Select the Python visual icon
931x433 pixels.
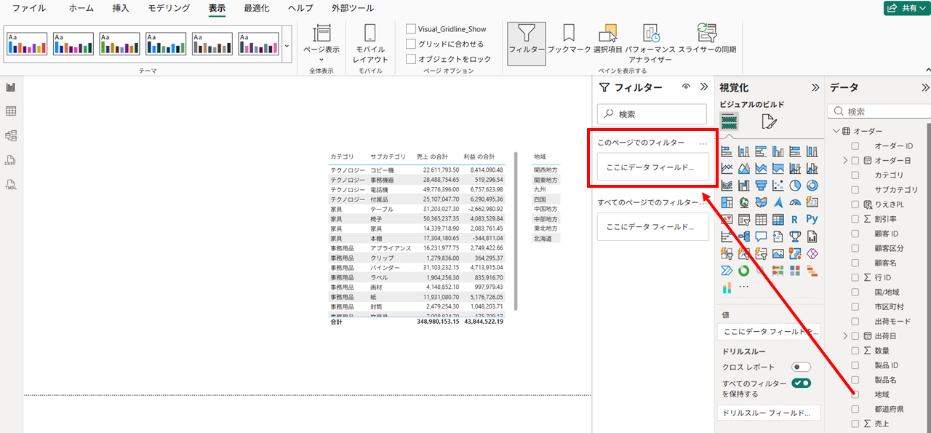(812, 219)
